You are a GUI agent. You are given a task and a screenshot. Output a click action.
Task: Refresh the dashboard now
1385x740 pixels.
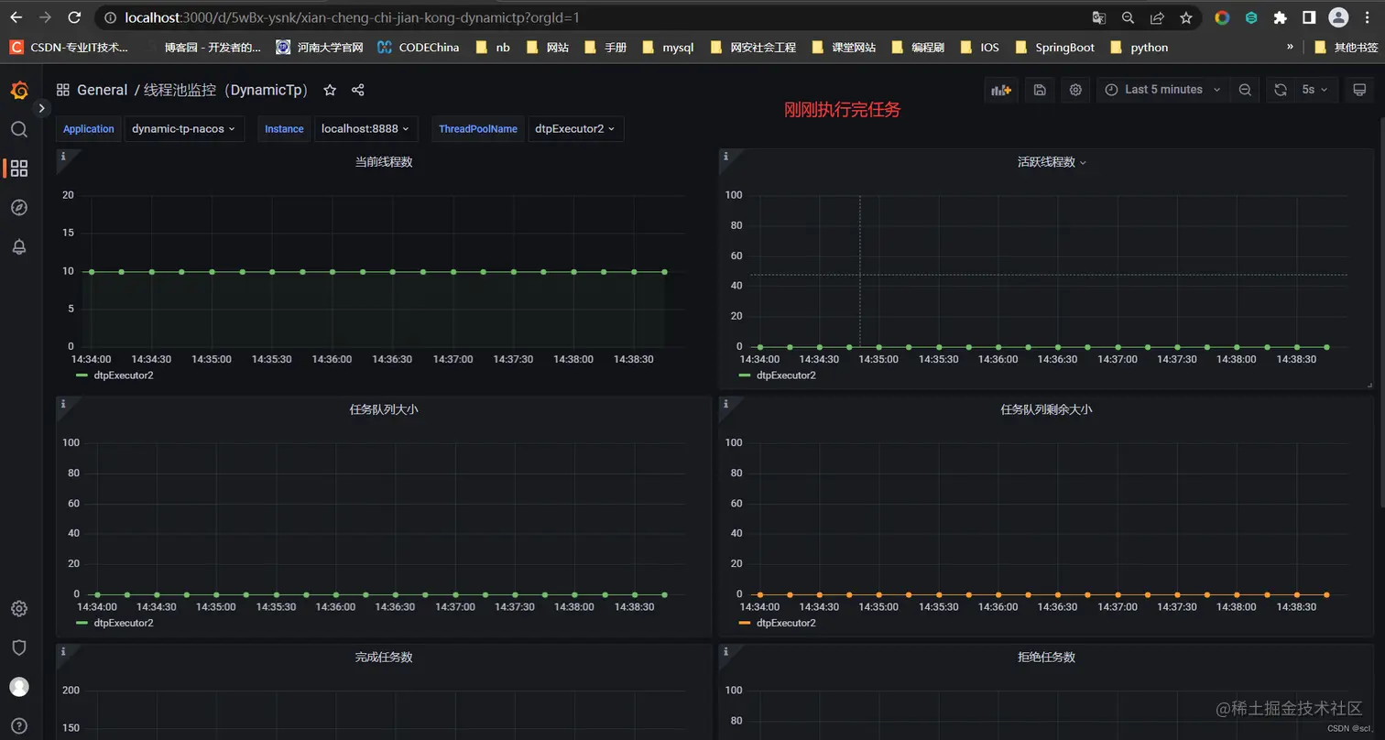point(1281,90)
